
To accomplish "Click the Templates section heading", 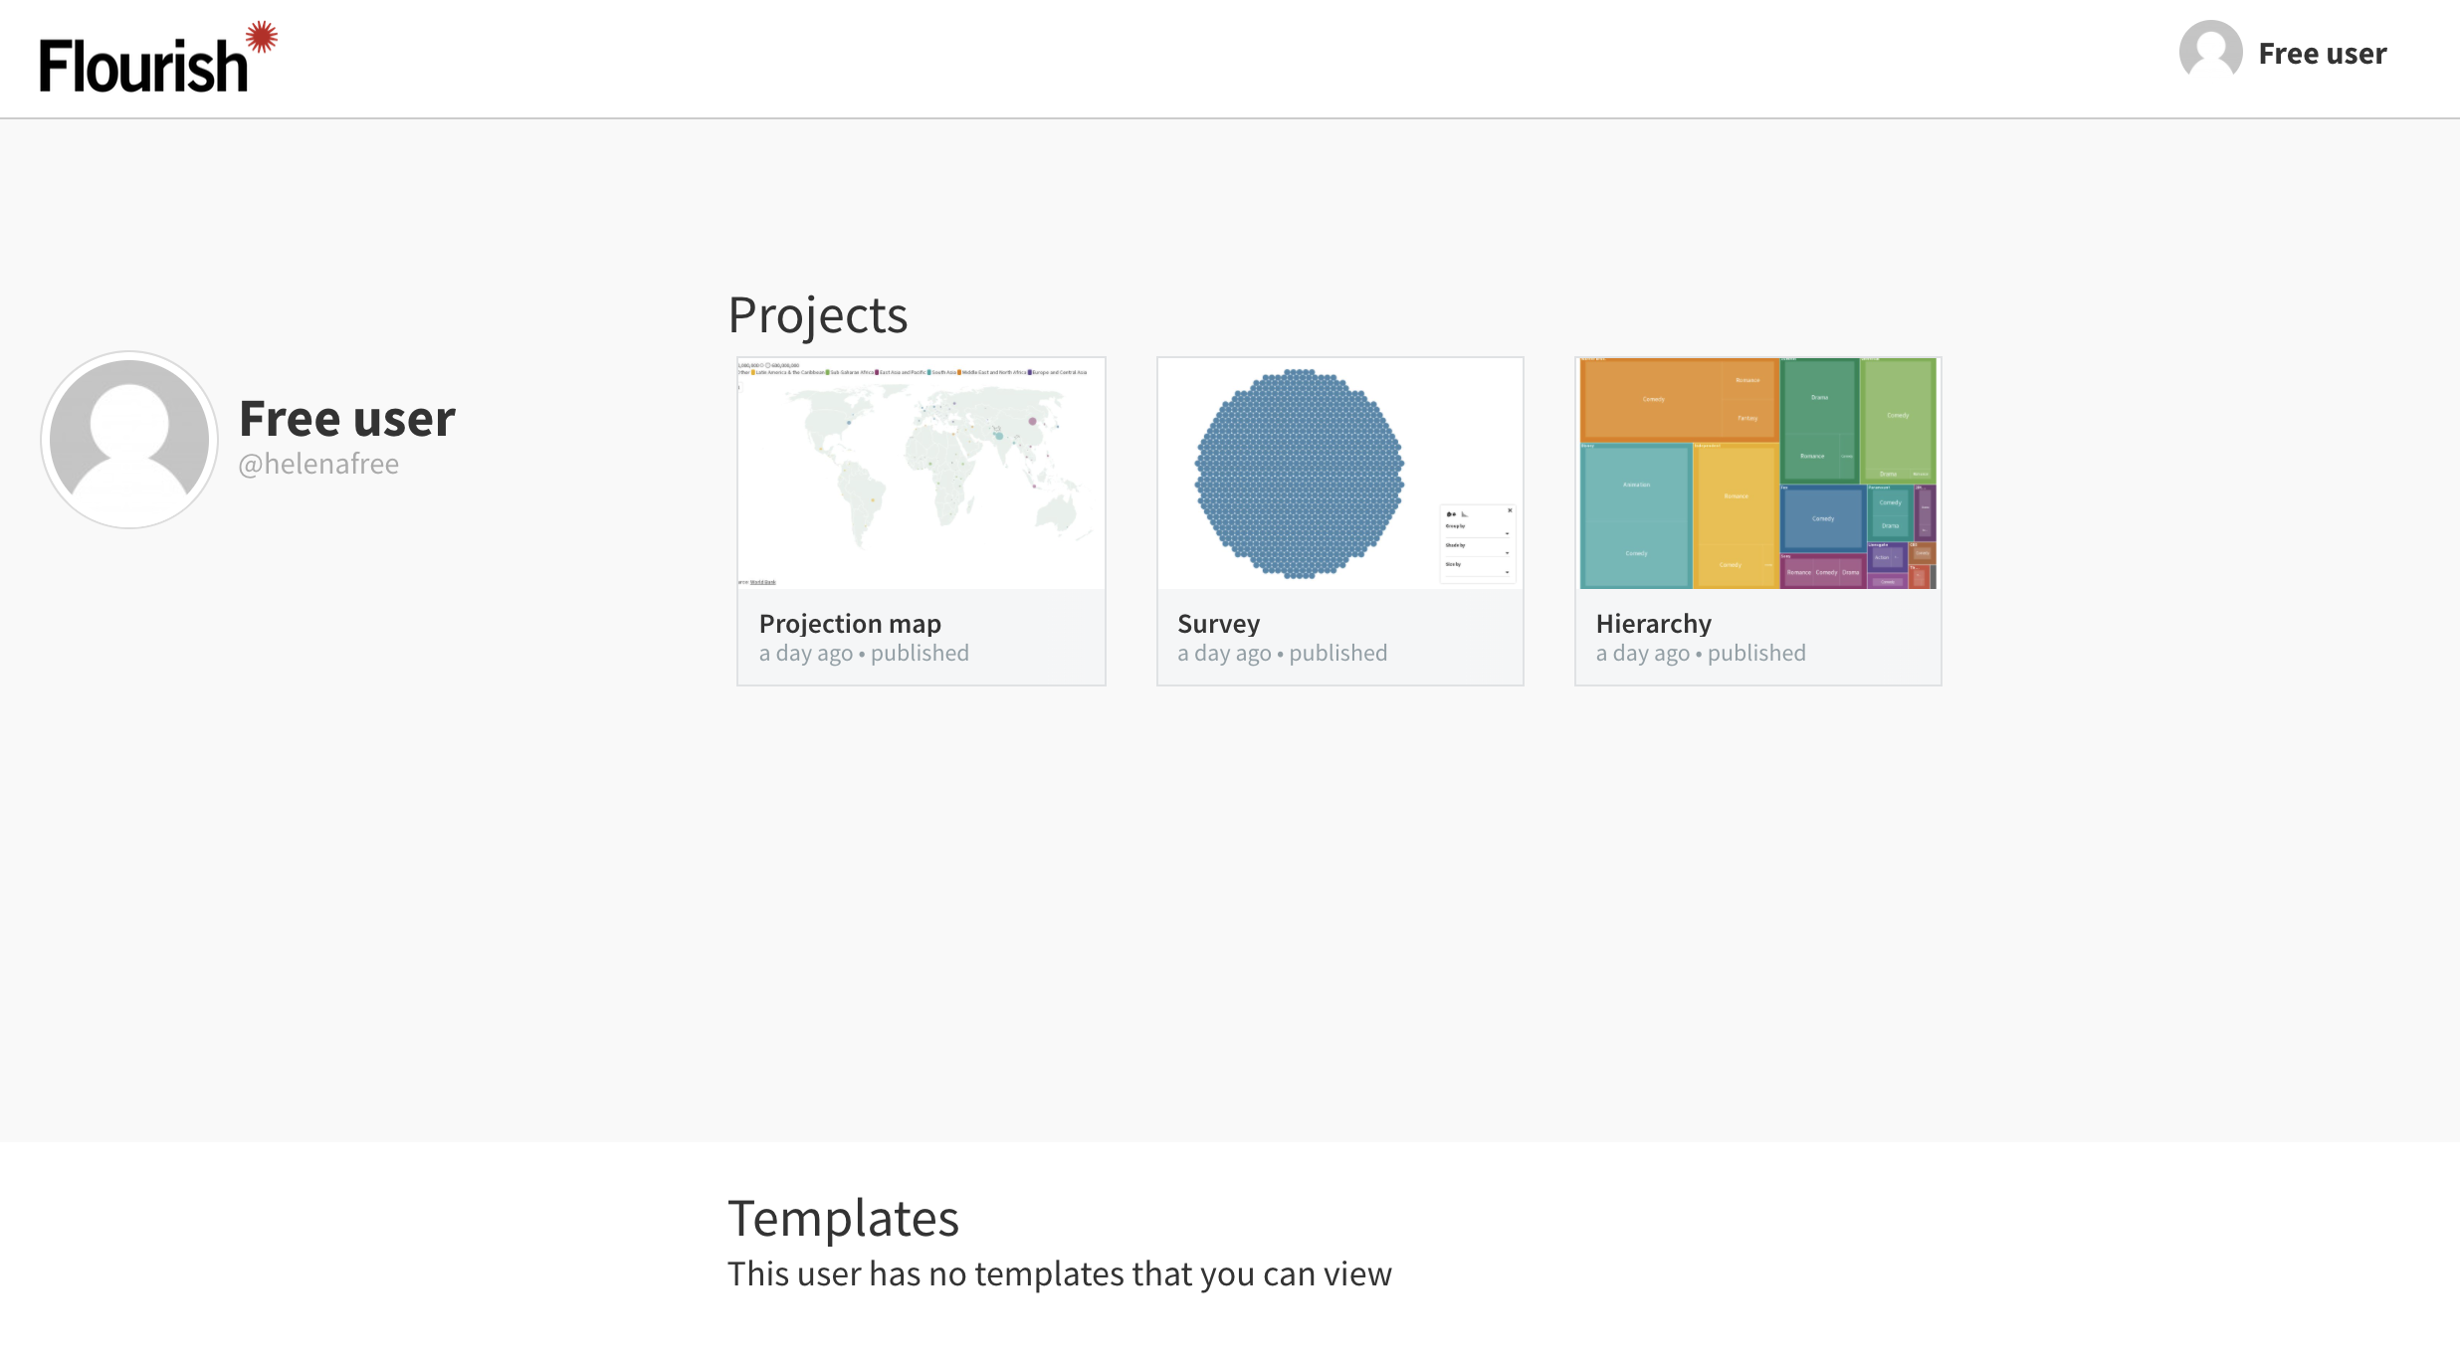I will (843, 1219).
